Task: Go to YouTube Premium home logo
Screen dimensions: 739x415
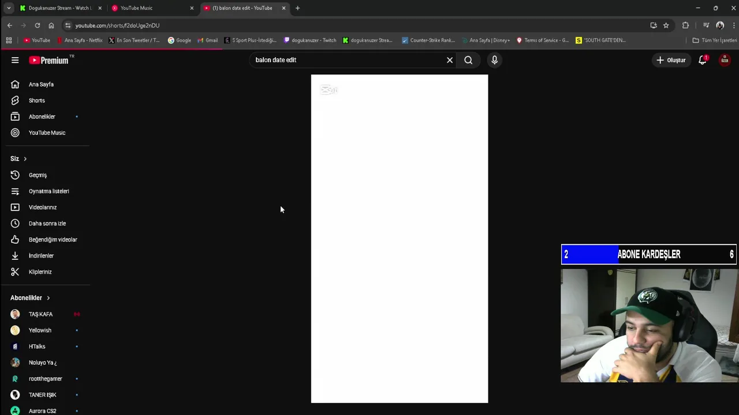Action: tap(48, 60)
